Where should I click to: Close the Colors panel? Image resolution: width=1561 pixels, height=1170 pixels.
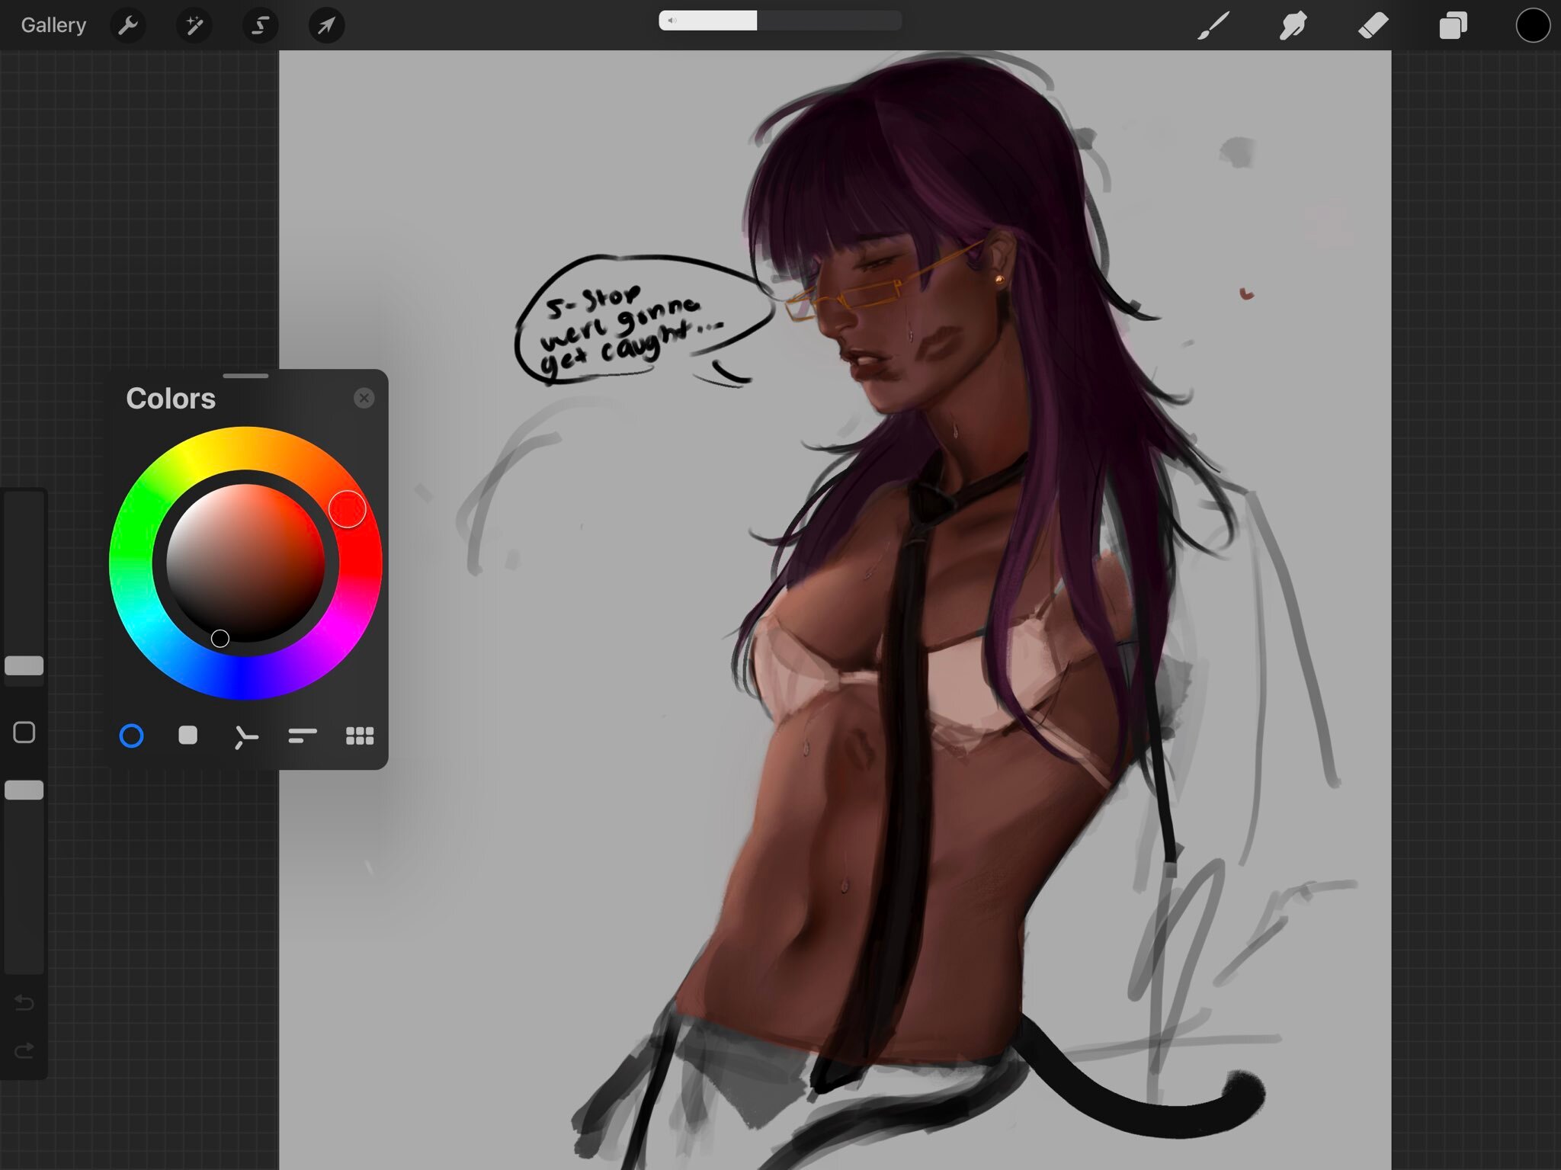(364, 398)
